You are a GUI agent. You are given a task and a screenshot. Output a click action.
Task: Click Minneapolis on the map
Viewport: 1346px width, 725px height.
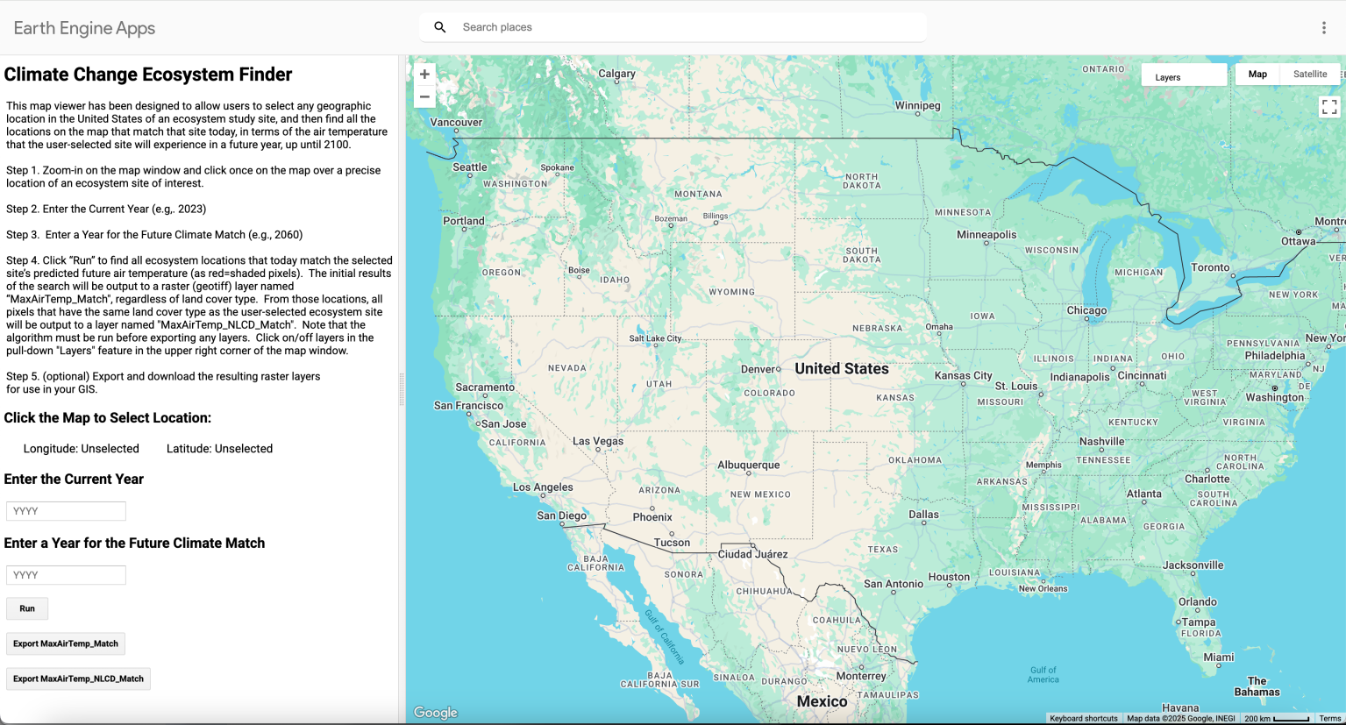coord(986,235)
